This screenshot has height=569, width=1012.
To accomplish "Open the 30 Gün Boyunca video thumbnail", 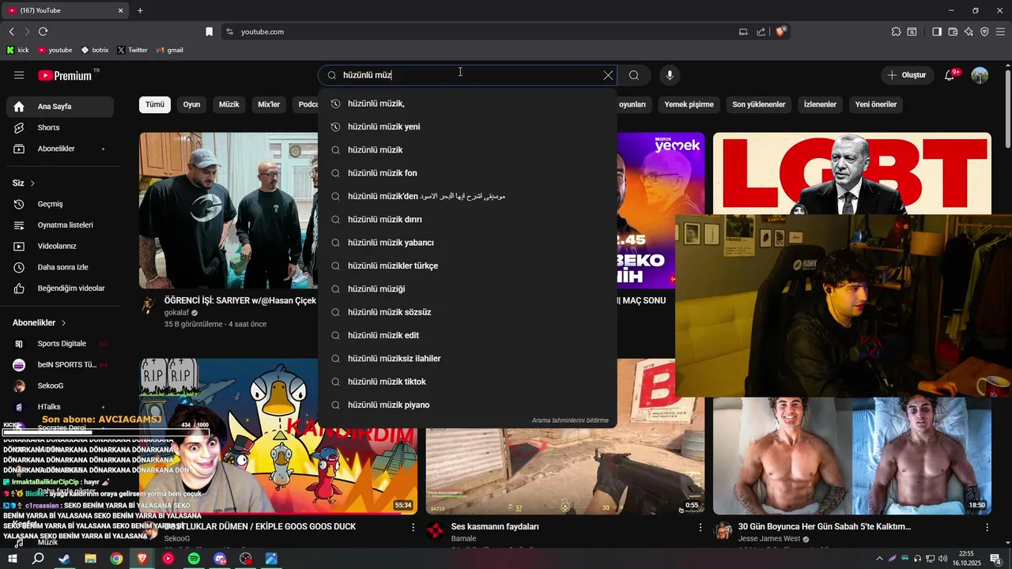I will pos(852,456).
